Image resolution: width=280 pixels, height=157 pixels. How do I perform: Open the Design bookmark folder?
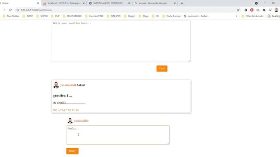coord(129,16)
